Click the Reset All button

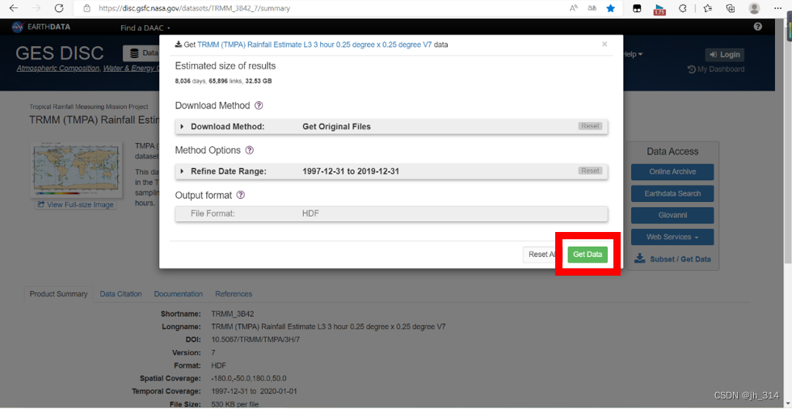(x=541, y=255)
